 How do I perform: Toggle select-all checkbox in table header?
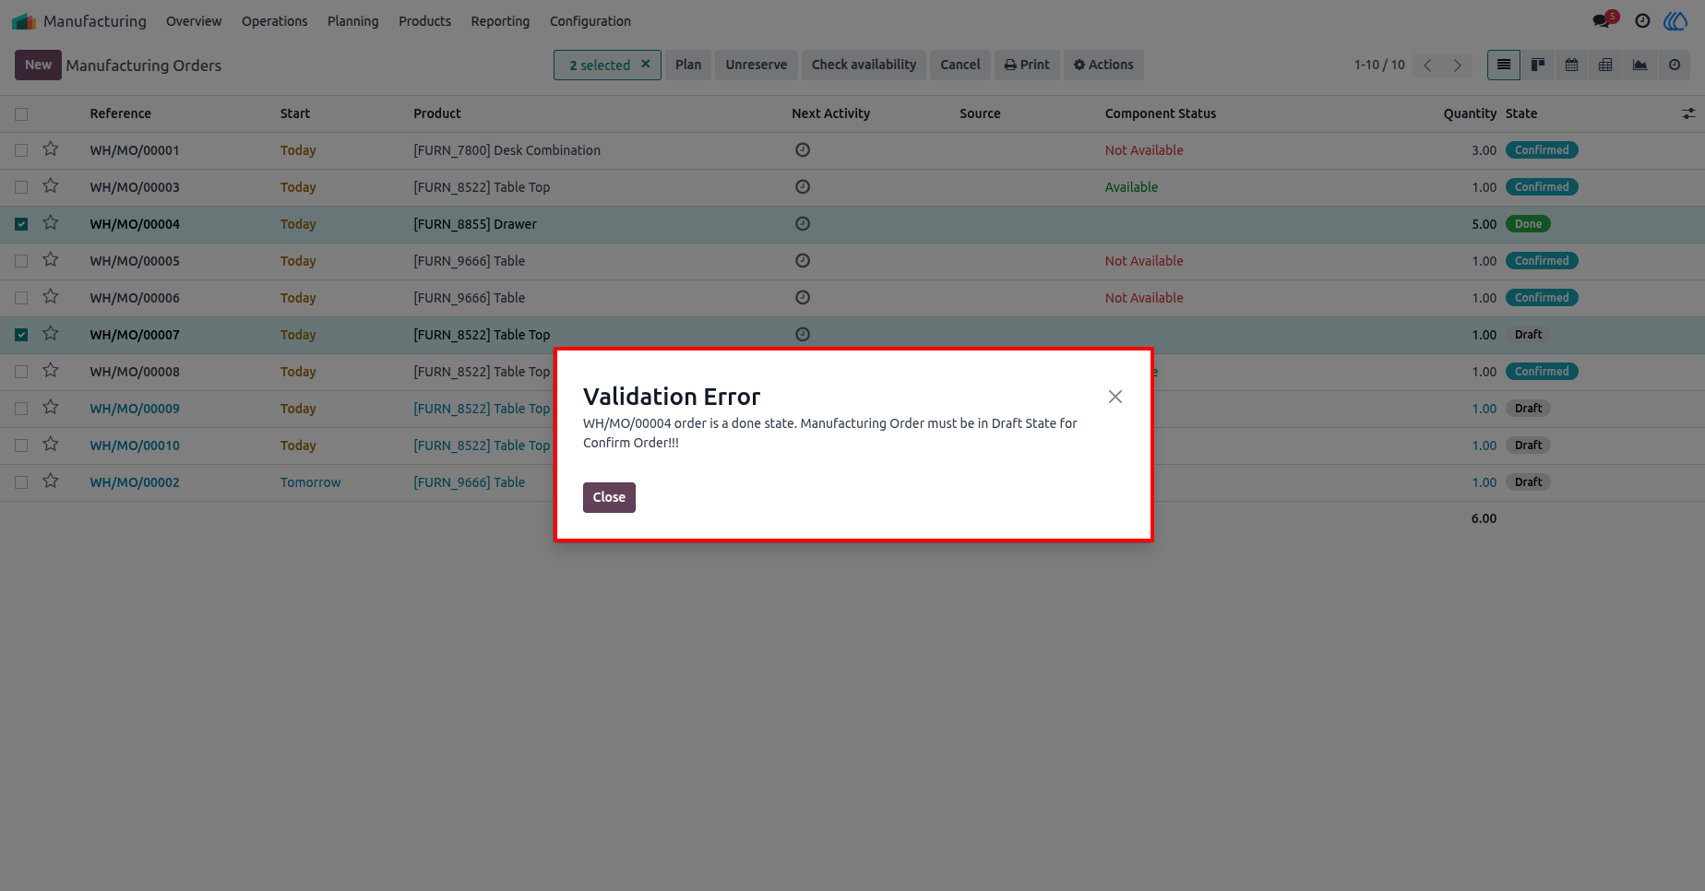21,114
